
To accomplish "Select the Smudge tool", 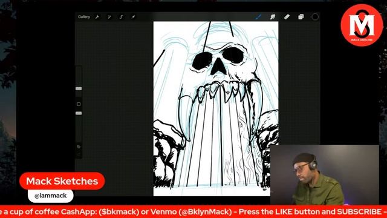I will pyautogui.click(x=273, y=17).
